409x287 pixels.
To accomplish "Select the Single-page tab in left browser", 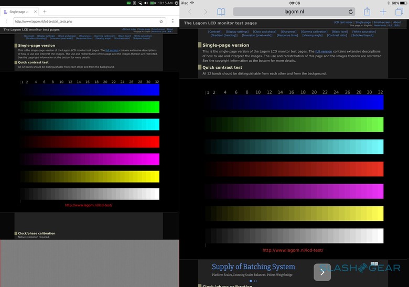I will (x=19, y=12).
